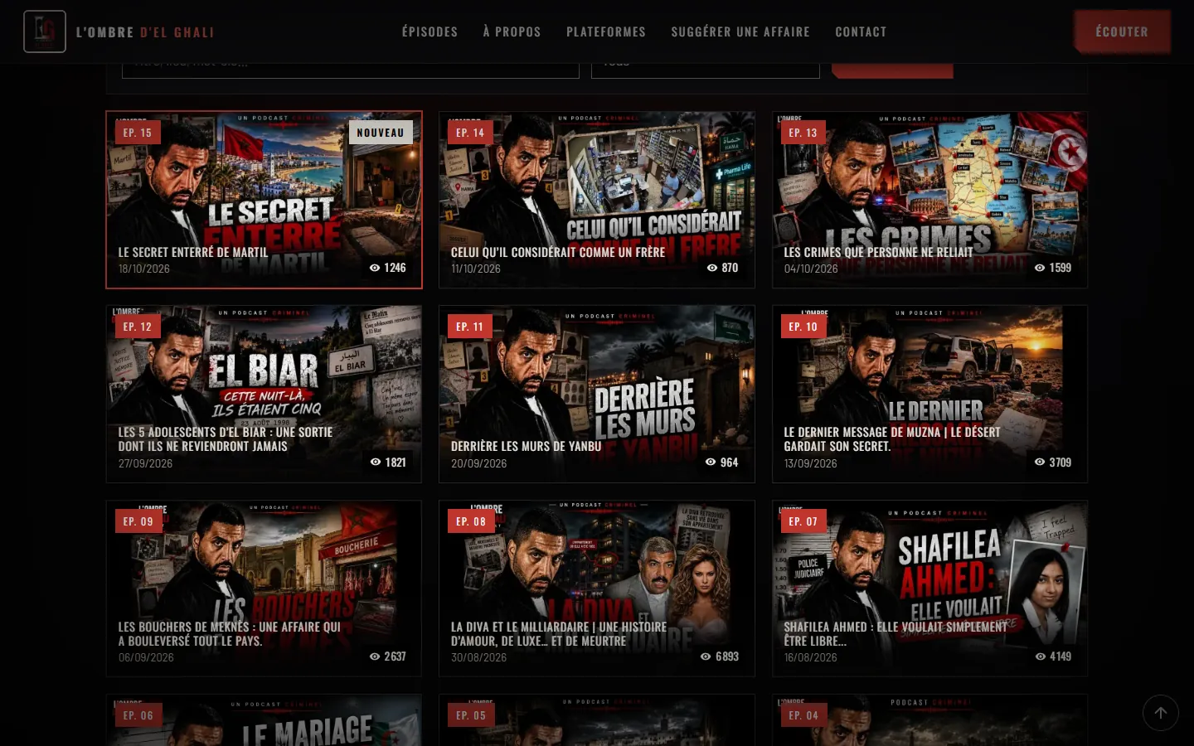The height and width of the screenshot is (746, 1194).
Task: Open the EP. 06 Le Mariage thumbnail
Action: pyautogui.click(x=264, y=720)
